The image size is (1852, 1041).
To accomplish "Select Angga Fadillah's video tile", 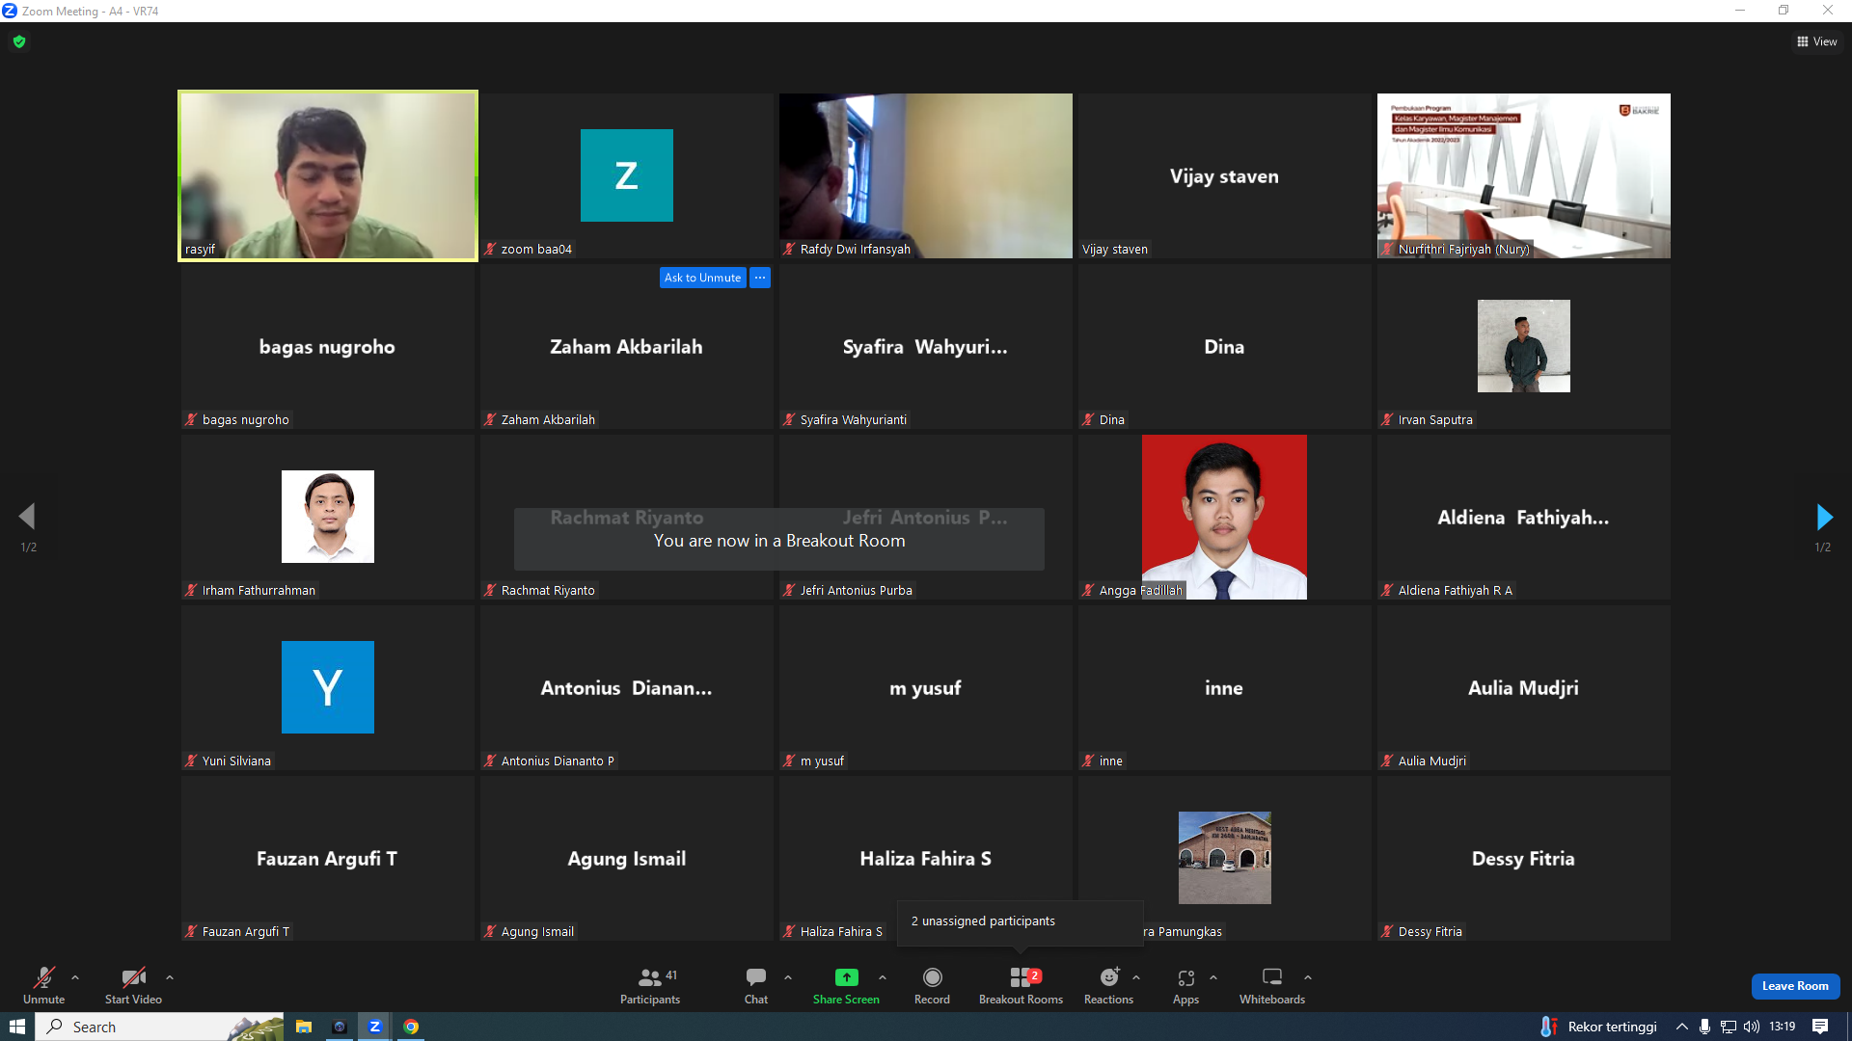I will pyautogui.click(x=1224, y=517).
